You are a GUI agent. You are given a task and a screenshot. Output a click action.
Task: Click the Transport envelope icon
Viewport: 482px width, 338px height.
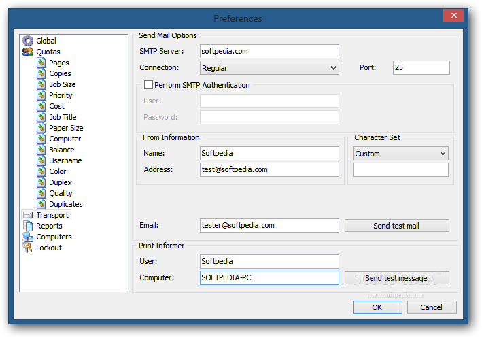(28, 215)
